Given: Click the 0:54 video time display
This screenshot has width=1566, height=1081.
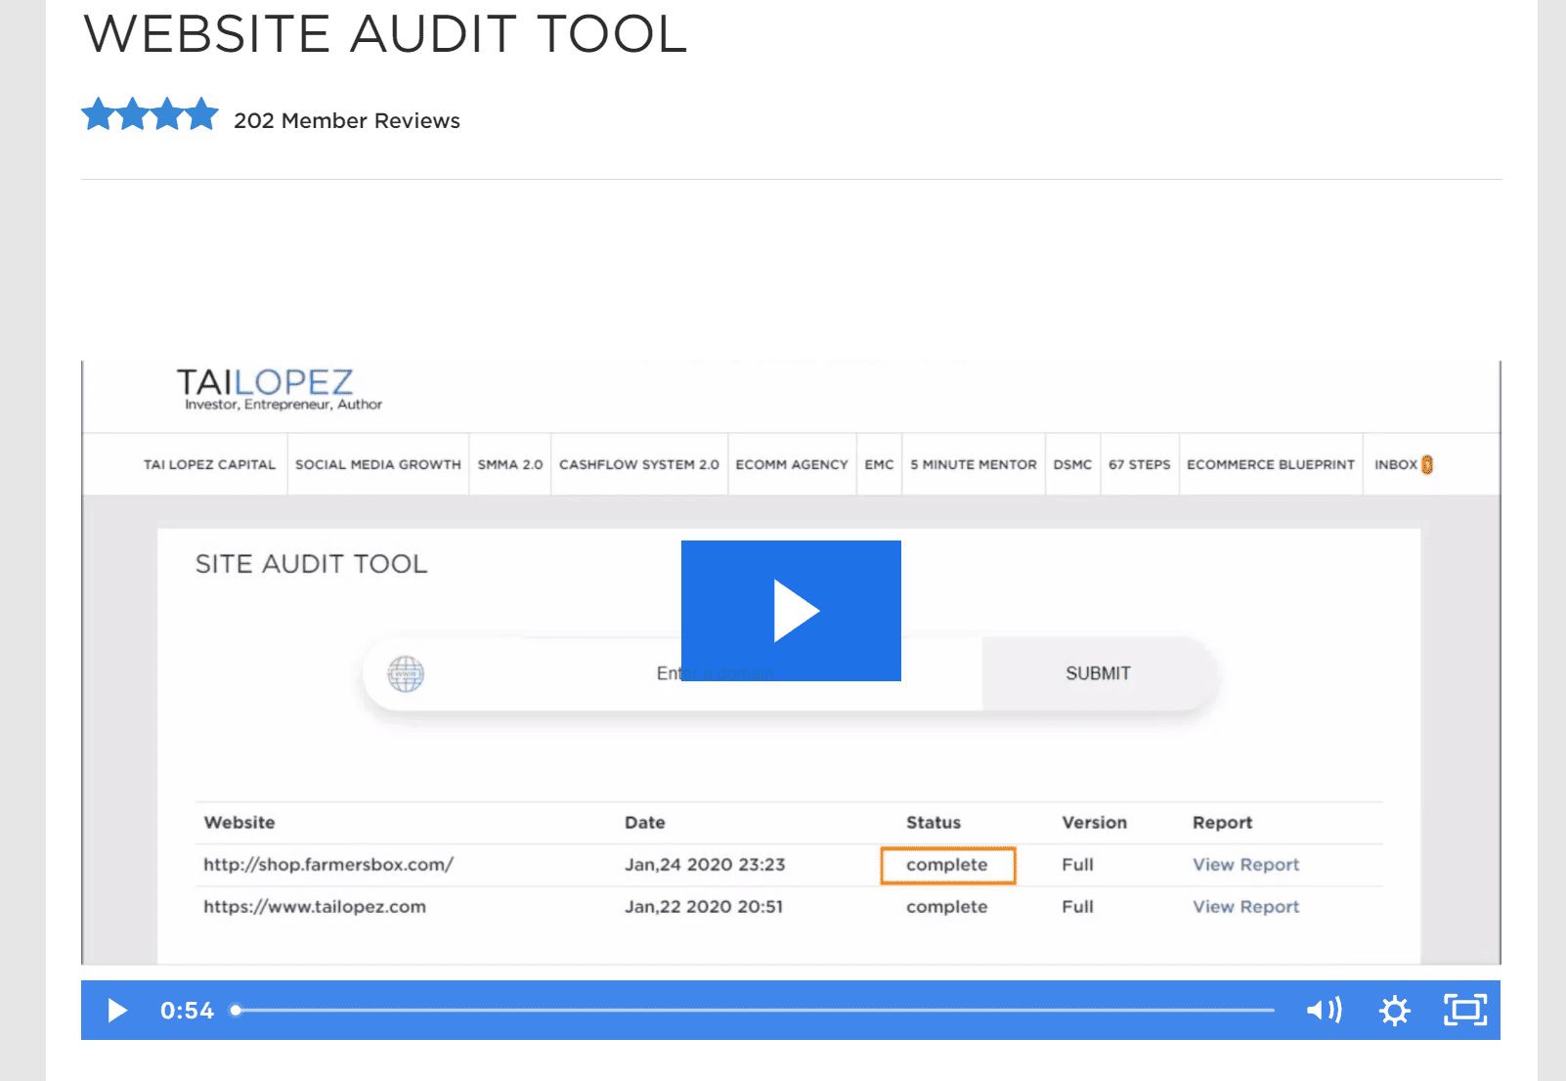Looking at the screenshot, I should pos(187,1010).
